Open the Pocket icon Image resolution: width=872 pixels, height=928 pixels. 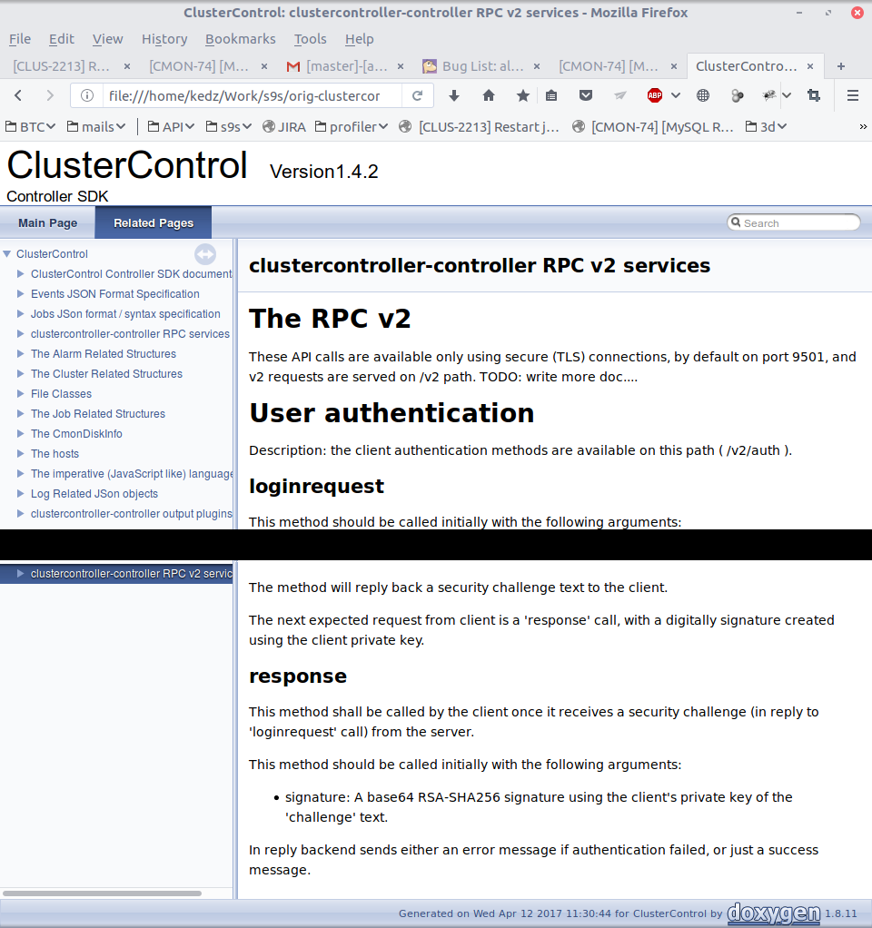586,95
